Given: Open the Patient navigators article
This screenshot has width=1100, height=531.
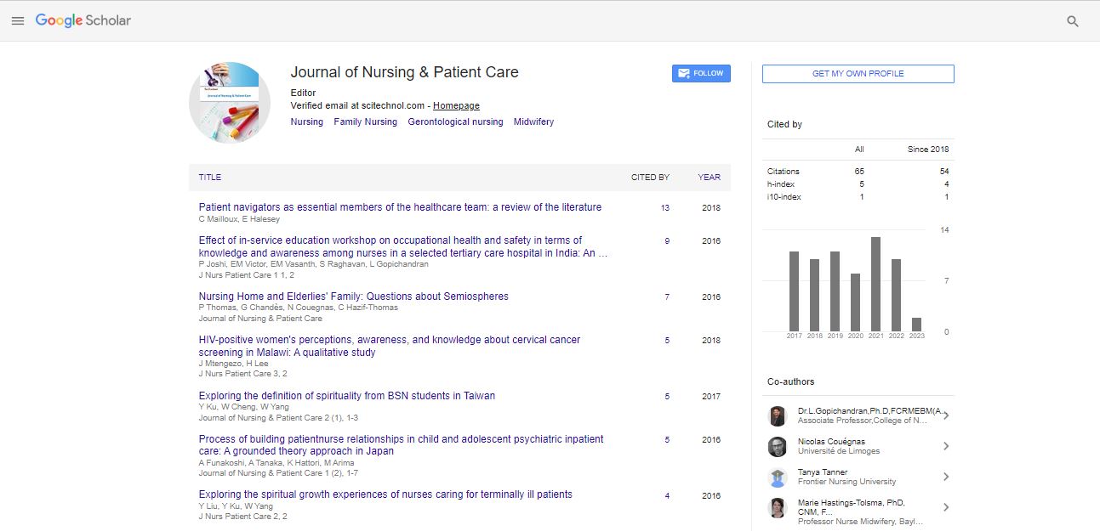Looking at the screenshot, I should 400,207.
